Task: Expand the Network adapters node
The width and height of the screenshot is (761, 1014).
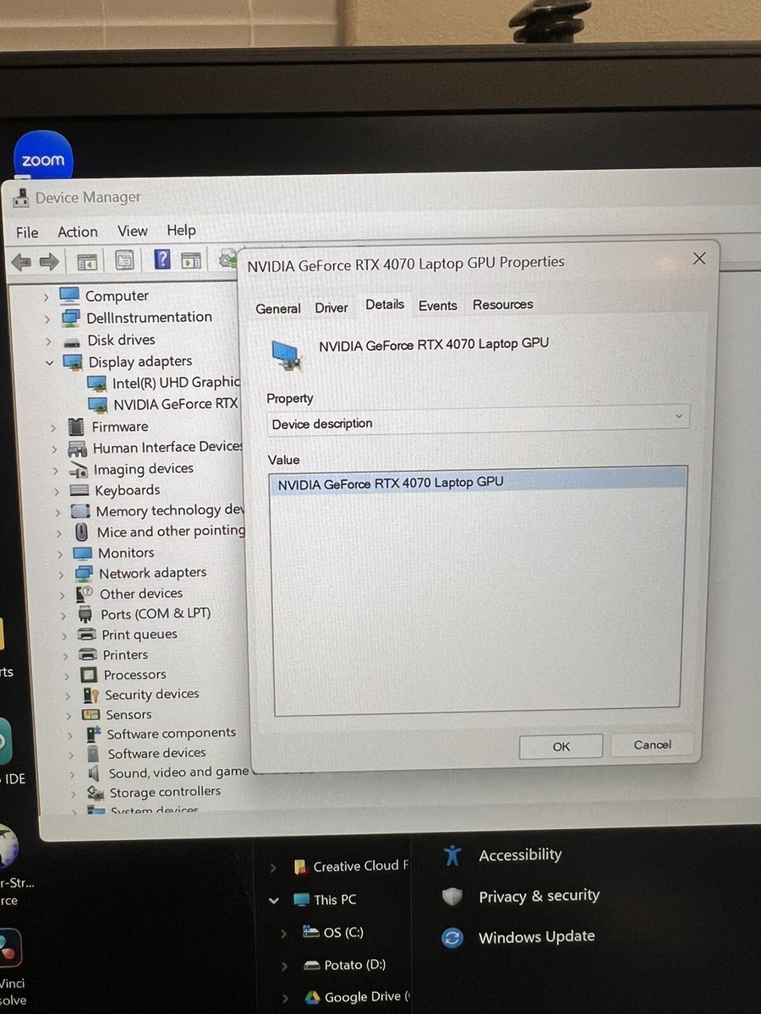Action: [x=61, y=575]
